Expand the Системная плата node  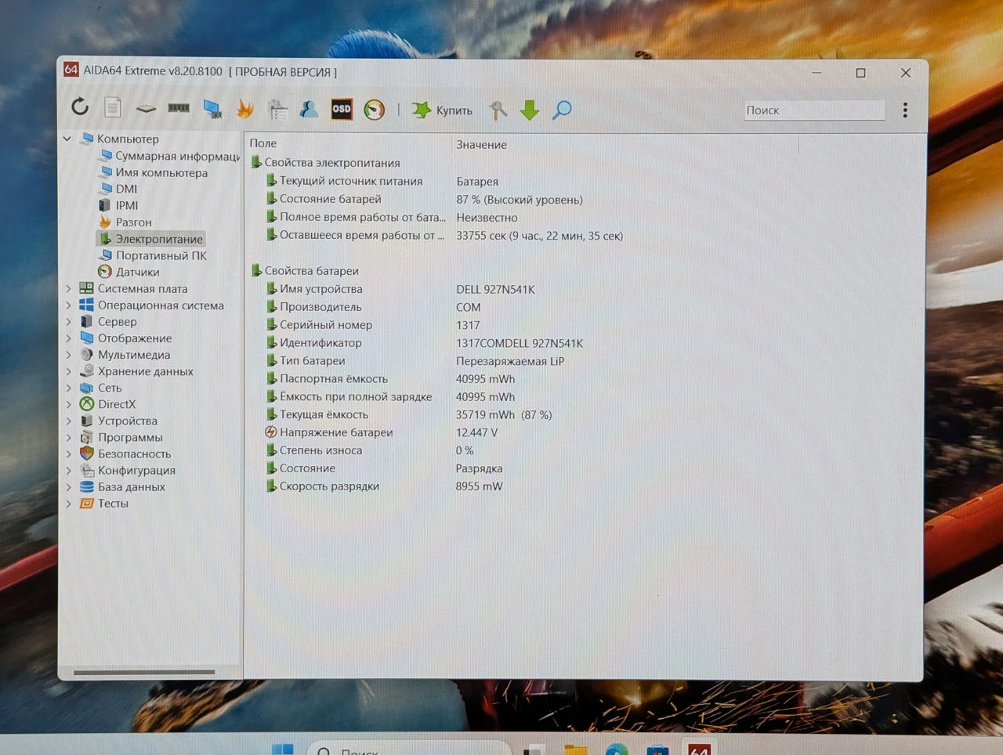pos(69,289)
